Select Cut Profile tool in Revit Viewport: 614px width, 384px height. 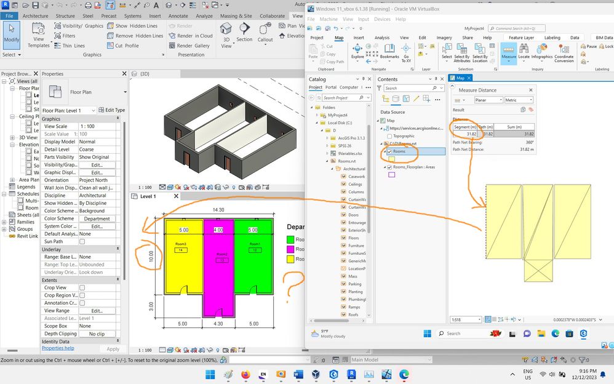point(123,46)
